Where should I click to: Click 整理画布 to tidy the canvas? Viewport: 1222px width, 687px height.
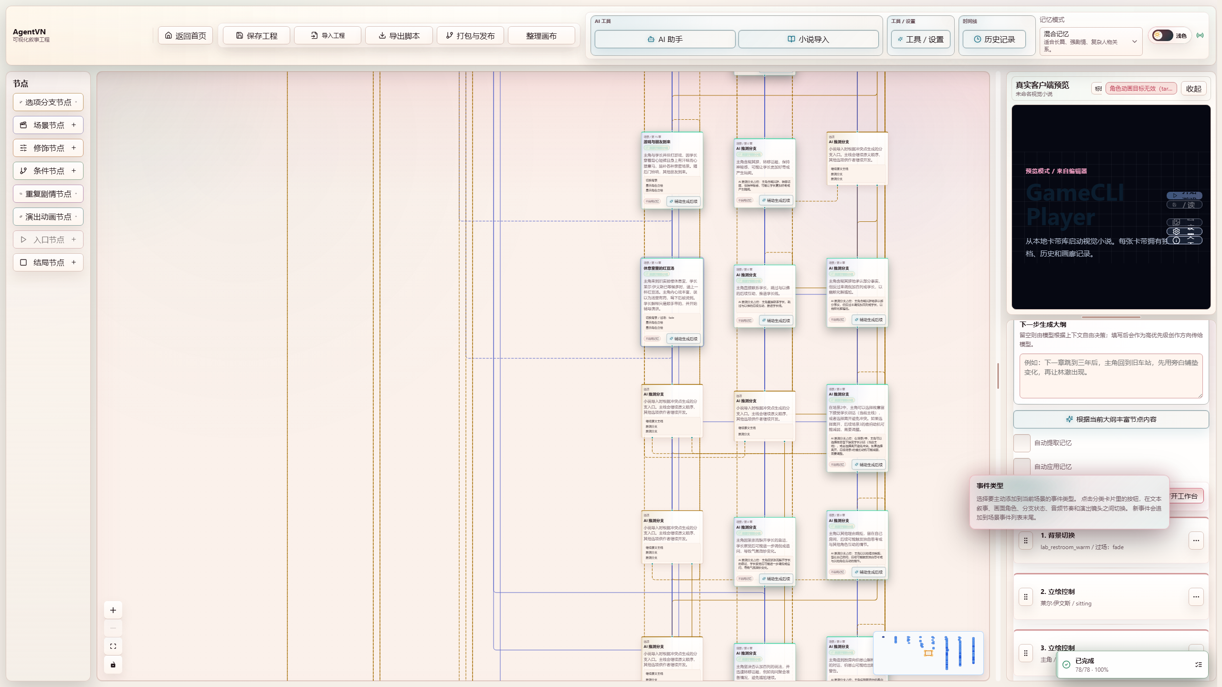click(x=541, y=36)
